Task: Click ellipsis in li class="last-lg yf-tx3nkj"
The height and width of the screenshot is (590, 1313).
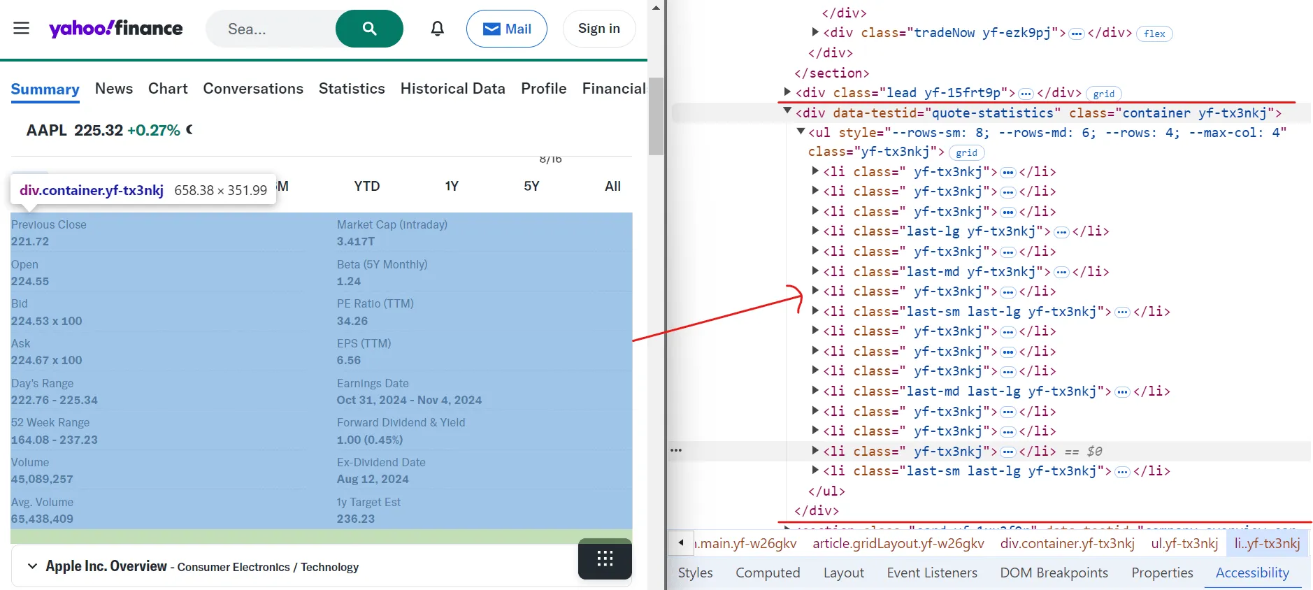Action: 1061,232
